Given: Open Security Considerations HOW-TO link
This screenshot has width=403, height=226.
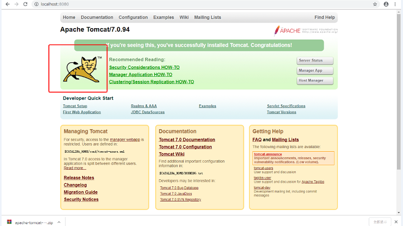Looking at the screenshot, I should tap(144, 67).
